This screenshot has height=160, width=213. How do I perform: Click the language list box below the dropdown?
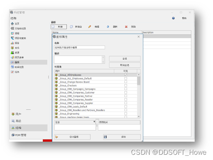coord(75,127)
